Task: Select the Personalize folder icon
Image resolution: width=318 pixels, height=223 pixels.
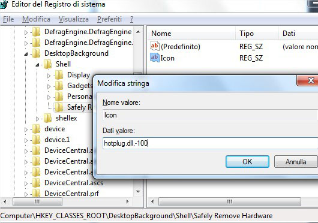Action: pos(59,97)
